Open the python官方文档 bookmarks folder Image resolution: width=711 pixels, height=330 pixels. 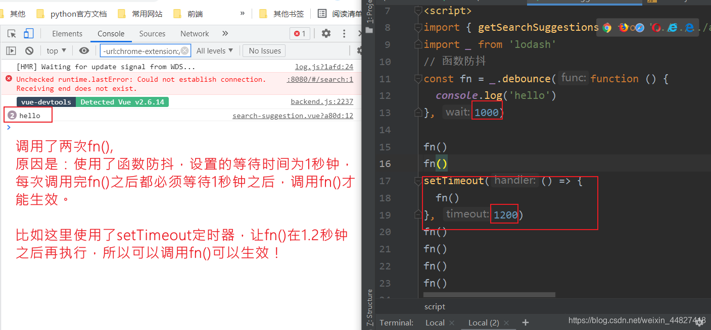(73, 14)
